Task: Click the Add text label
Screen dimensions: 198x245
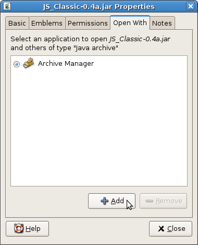Action: click(x=117, y=201)
